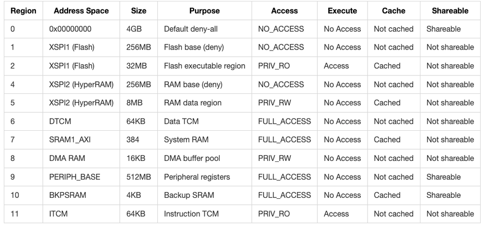Click the 0x00000000 address cell
Image resolution: width=485 pixels, height=228 pixels.
[70, 29]
